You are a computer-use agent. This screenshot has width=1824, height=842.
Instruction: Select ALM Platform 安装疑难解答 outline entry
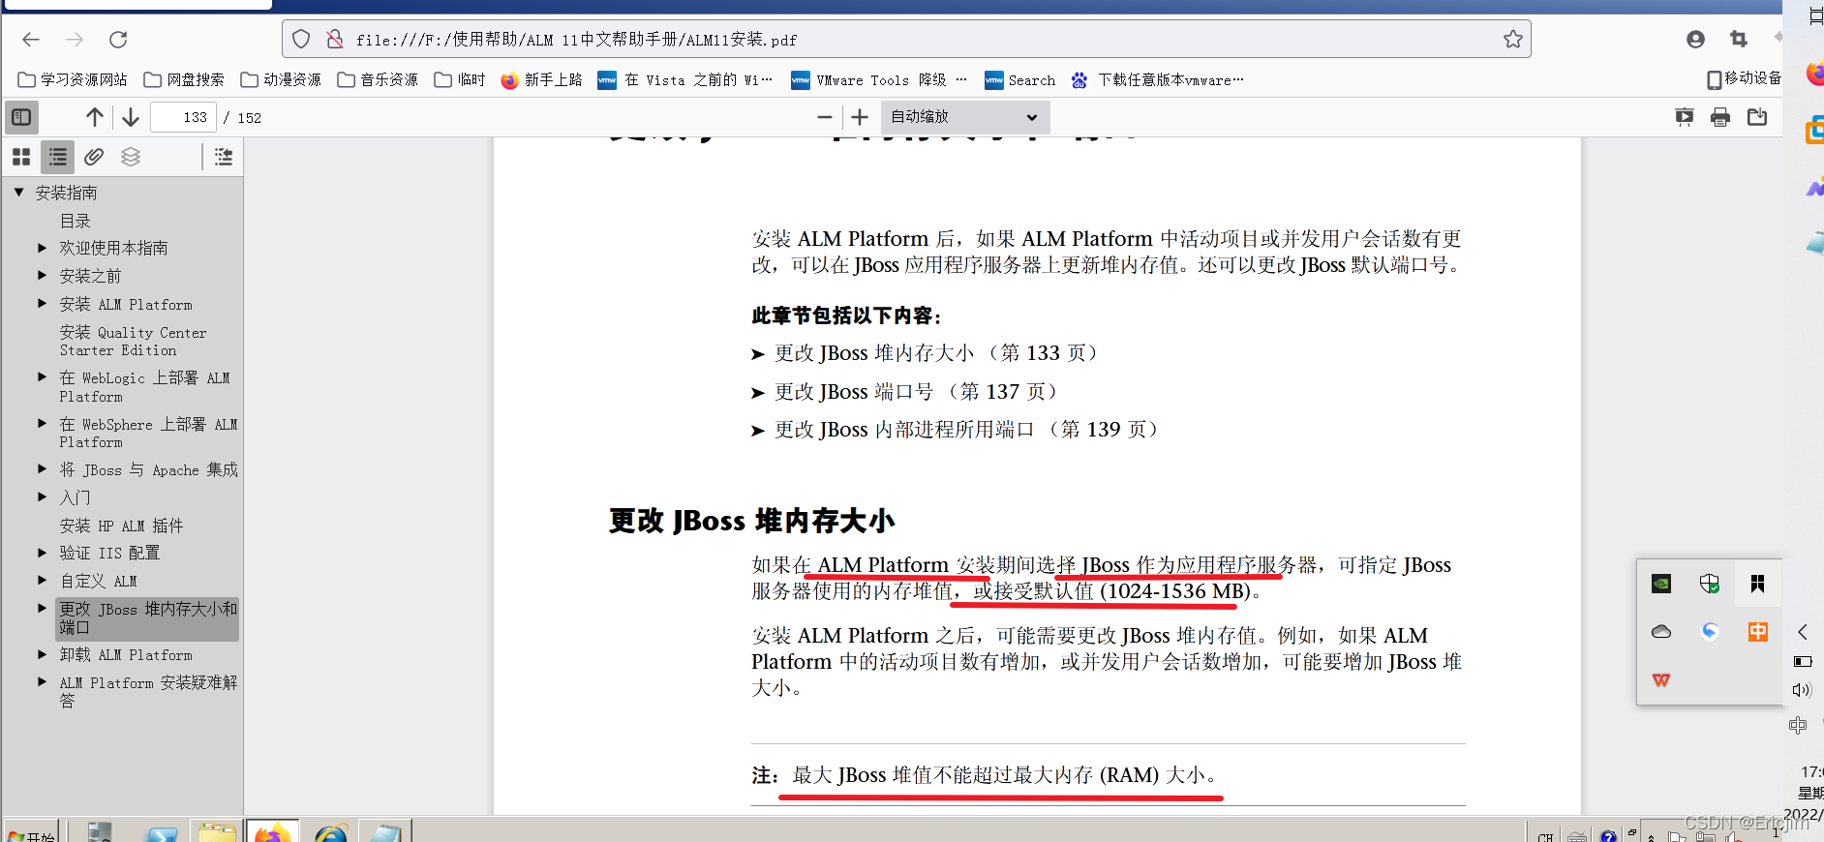(x=148, y=691)
